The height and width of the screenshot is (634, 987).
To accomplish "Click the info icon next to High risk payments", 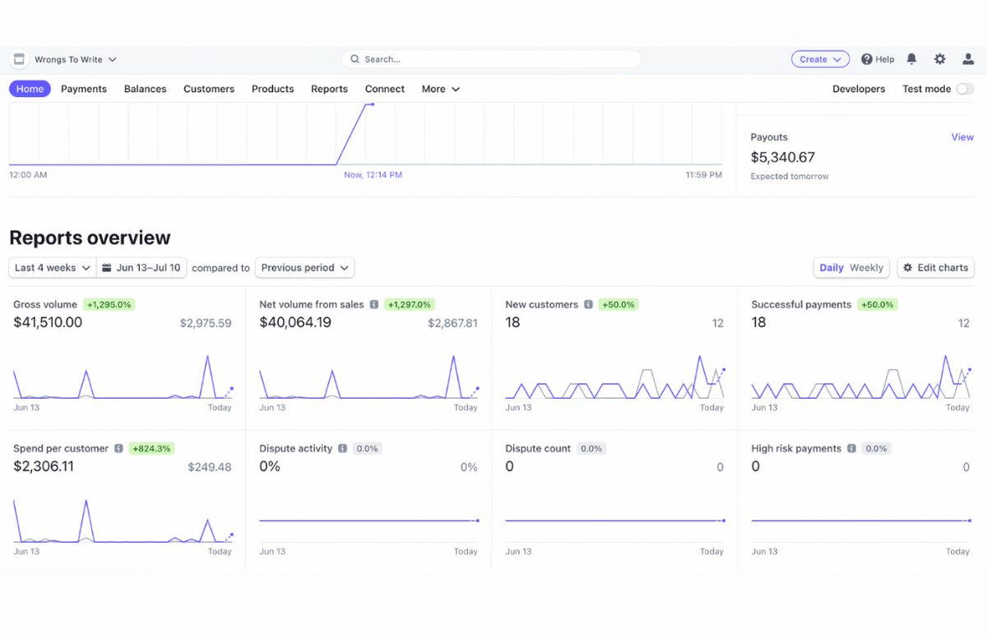I will [x=851, y=448].
